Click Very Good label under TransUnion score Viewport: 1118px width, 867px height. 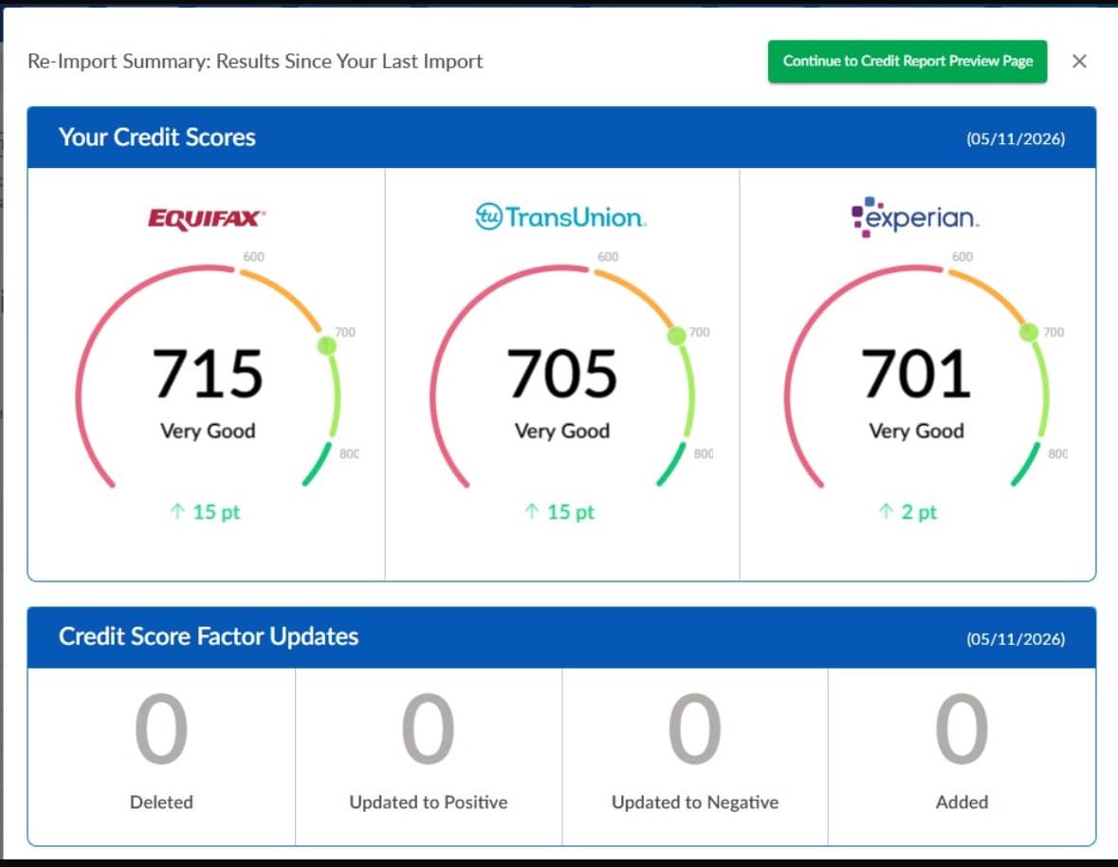(562, 431)
